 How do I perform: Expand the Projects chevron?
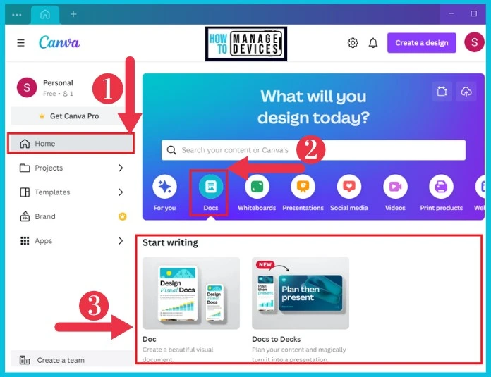(x=121, y=168)
